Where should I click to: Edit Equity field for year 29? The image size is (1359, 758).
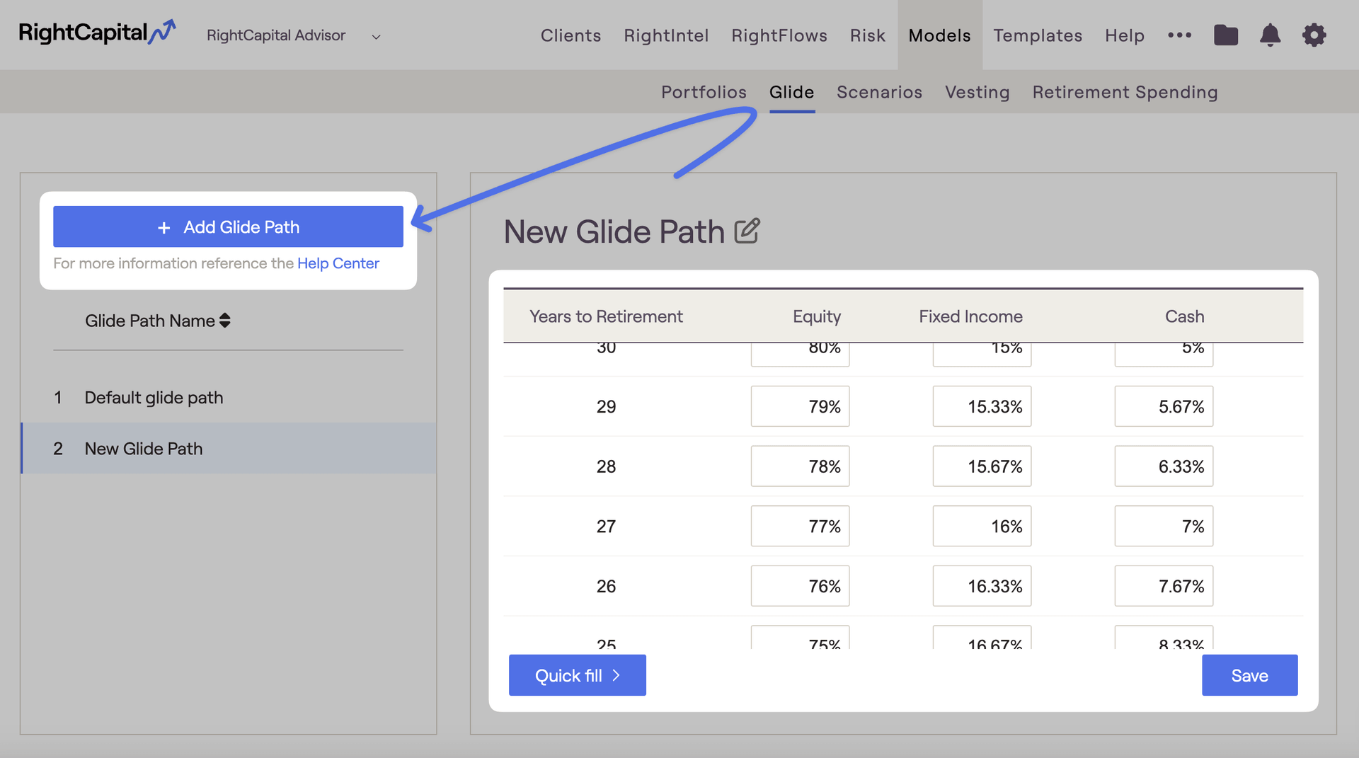click(800, 406)
